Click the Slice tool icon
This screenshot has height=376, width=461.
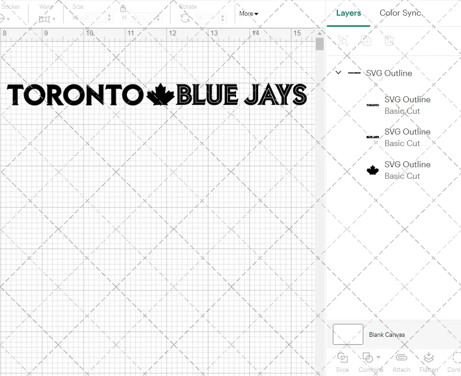tap(342, 358)
